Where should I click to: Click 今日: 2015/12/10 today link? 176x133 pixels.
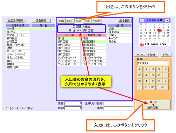(153, 44)
